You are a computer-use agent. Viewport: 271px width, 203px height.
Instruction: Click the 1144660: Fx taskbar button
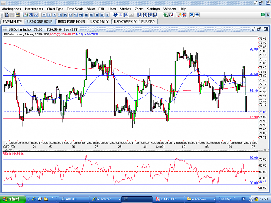[x=169, y=199]
